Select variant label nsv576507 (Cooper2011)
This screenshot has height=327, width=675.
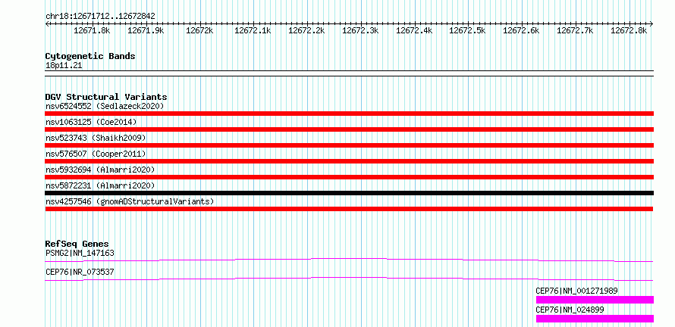pos(96,154)
